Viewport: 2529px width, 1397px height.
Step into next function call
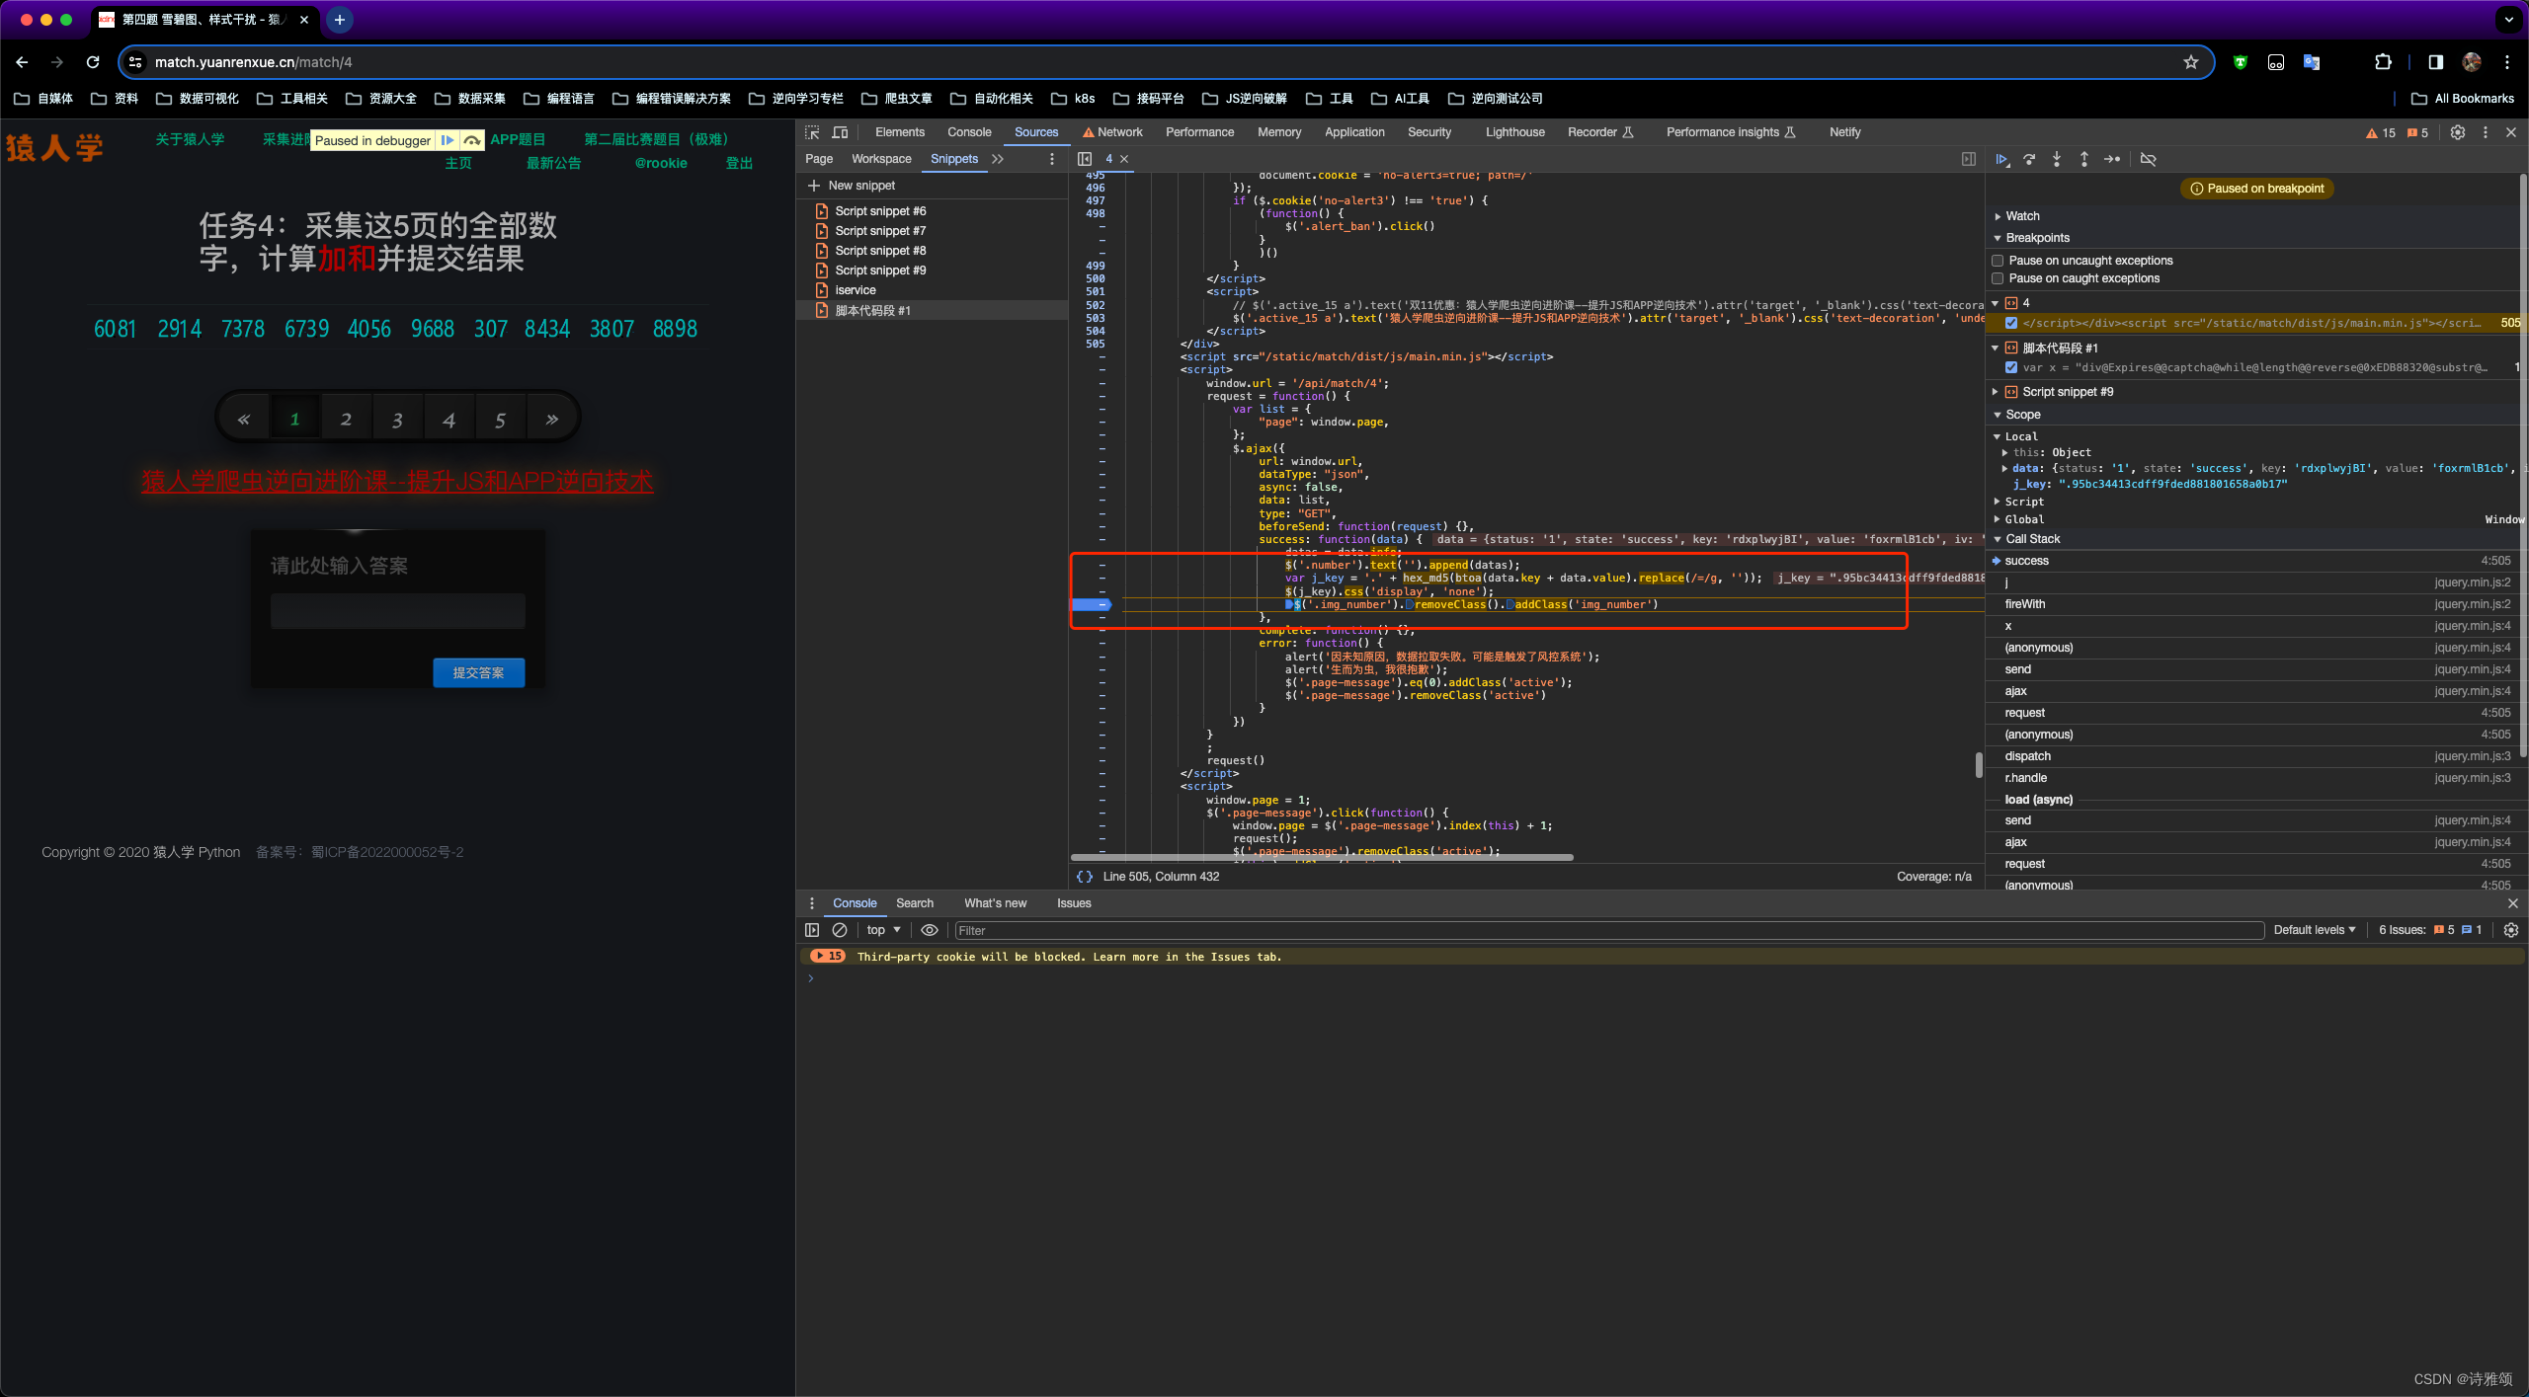pos(2057,159)
